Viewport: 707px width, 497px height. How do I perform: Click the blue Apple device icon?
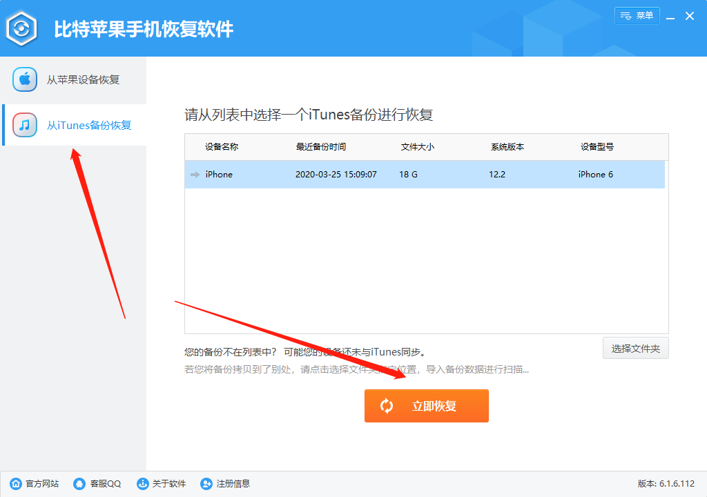tap(25, 79)
